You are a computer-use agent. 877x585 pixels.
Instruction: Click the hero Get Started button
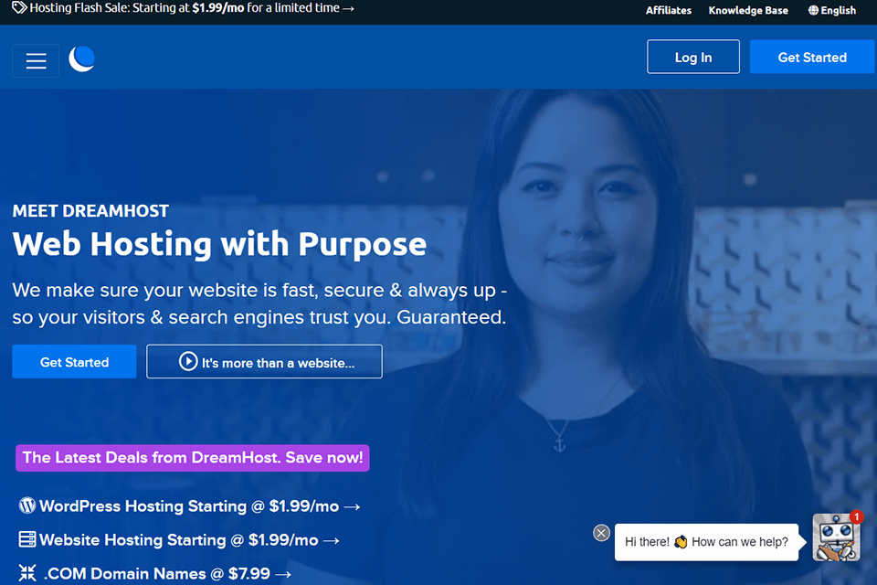74,362
